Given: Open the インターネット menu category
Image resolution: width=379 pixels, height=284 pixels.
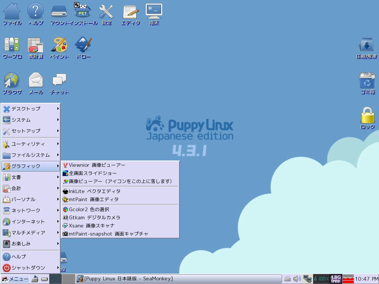Looking at the screenshot, I should click(x=31, y=222).
